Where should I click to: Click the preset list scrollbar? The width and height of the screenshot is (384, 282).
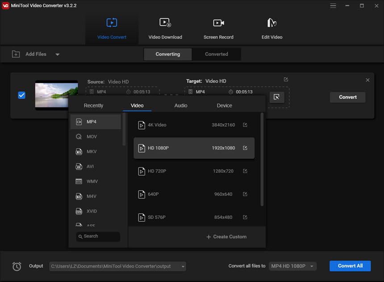262,159
